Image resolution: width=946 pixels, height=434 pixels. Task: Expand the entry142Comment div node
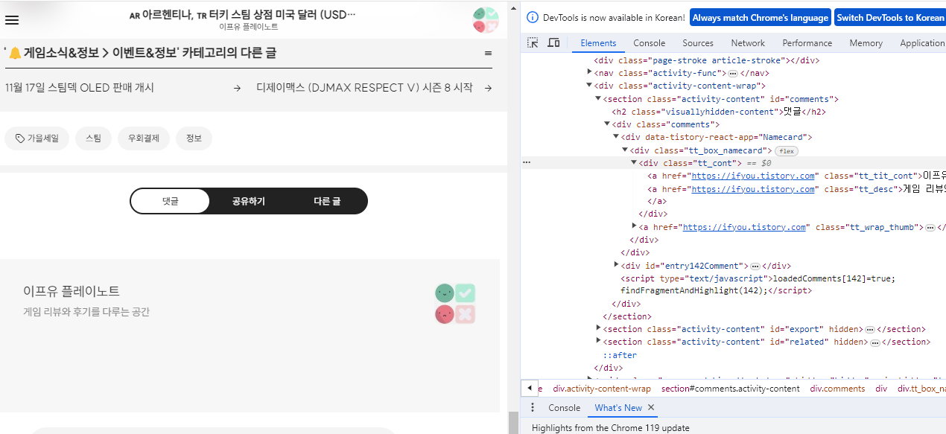click(616, 265)
